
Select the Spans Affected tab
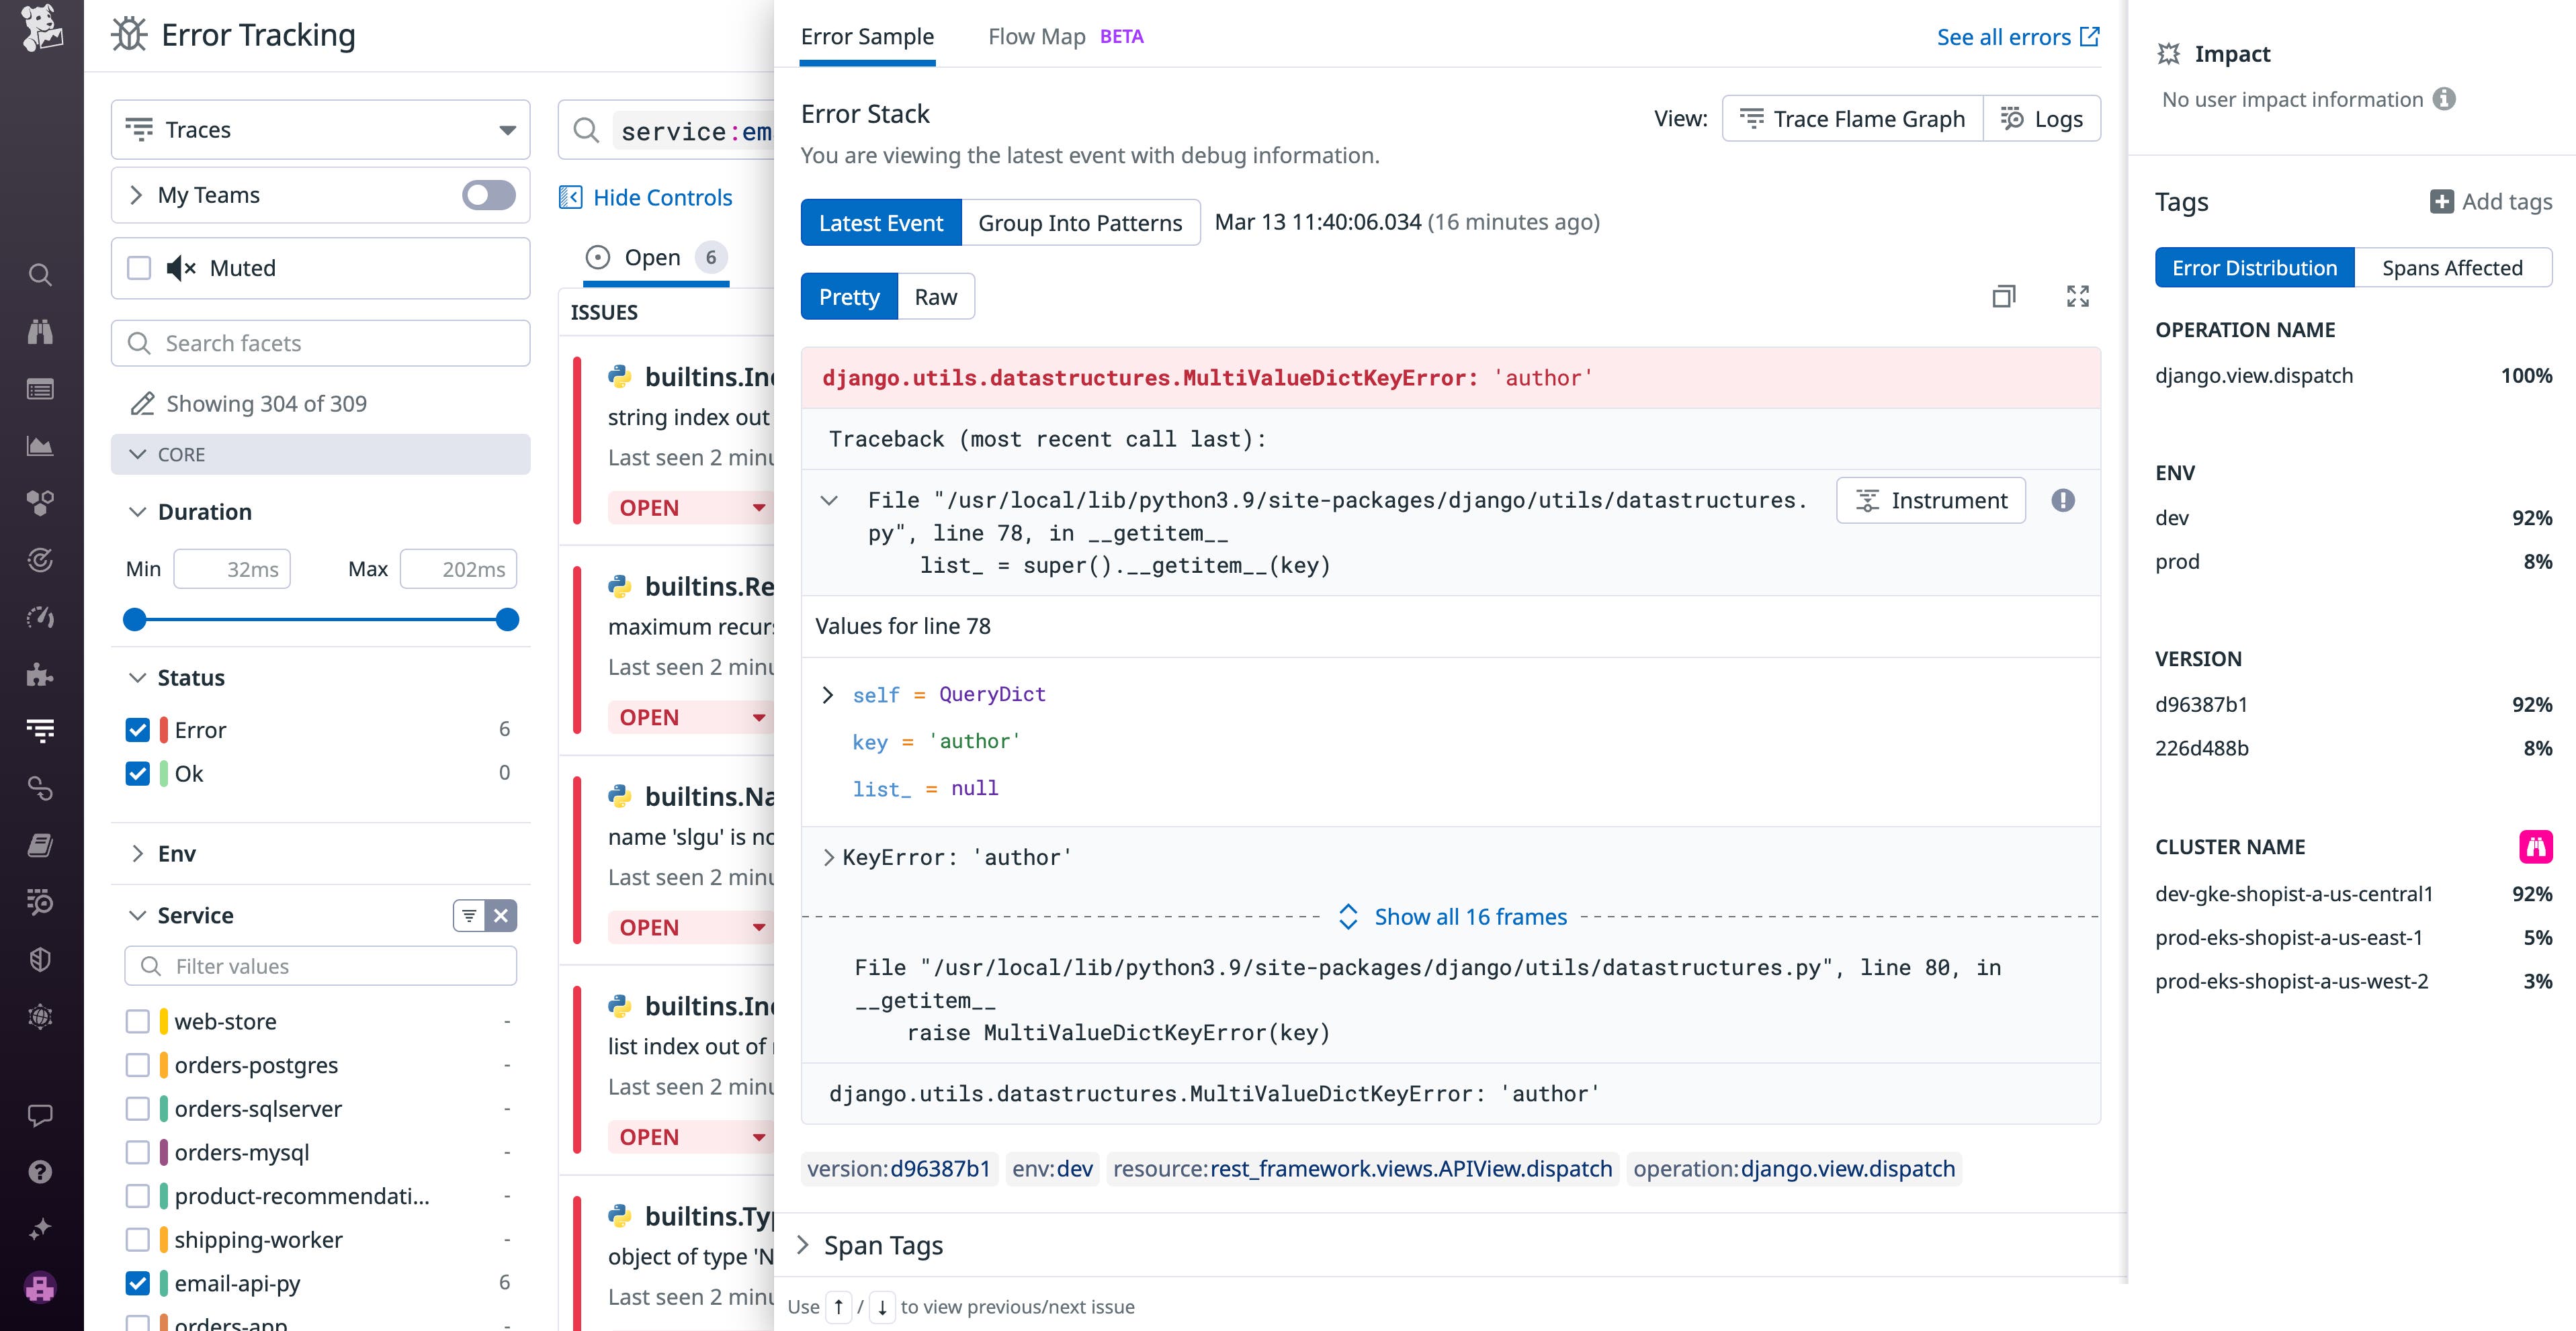(x=2455, y=267)
